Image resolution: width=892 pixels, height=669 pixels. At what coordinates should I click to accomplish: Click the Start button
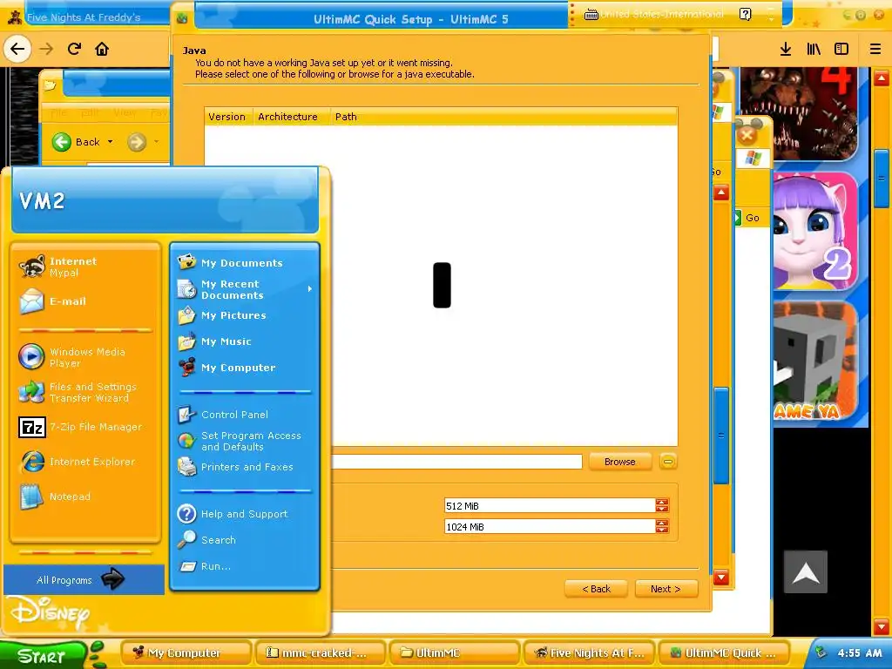43,655
